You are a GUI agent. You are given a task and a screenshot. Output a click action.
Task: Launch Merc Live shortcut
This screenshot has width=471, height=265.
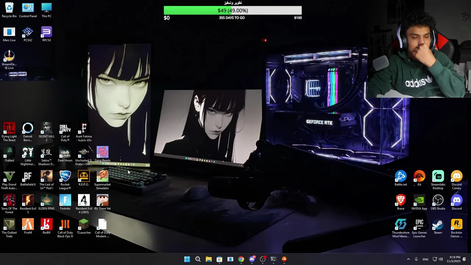9,34
